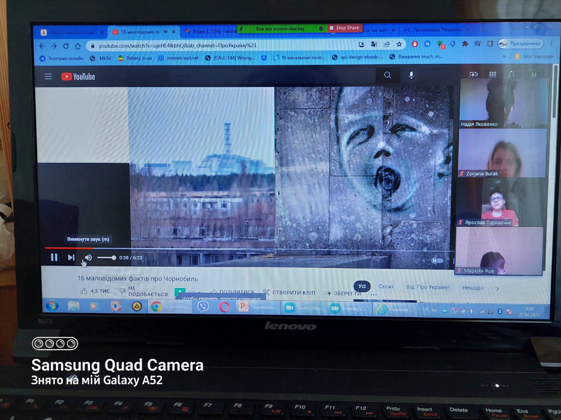Viewport: 561px width, 420px height.
Task: Select the Схожі filter chip
Action: tap(386, 287)
